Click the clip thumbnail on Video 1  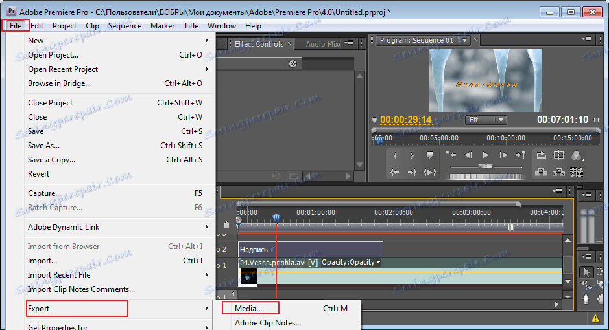click(248, 277)
